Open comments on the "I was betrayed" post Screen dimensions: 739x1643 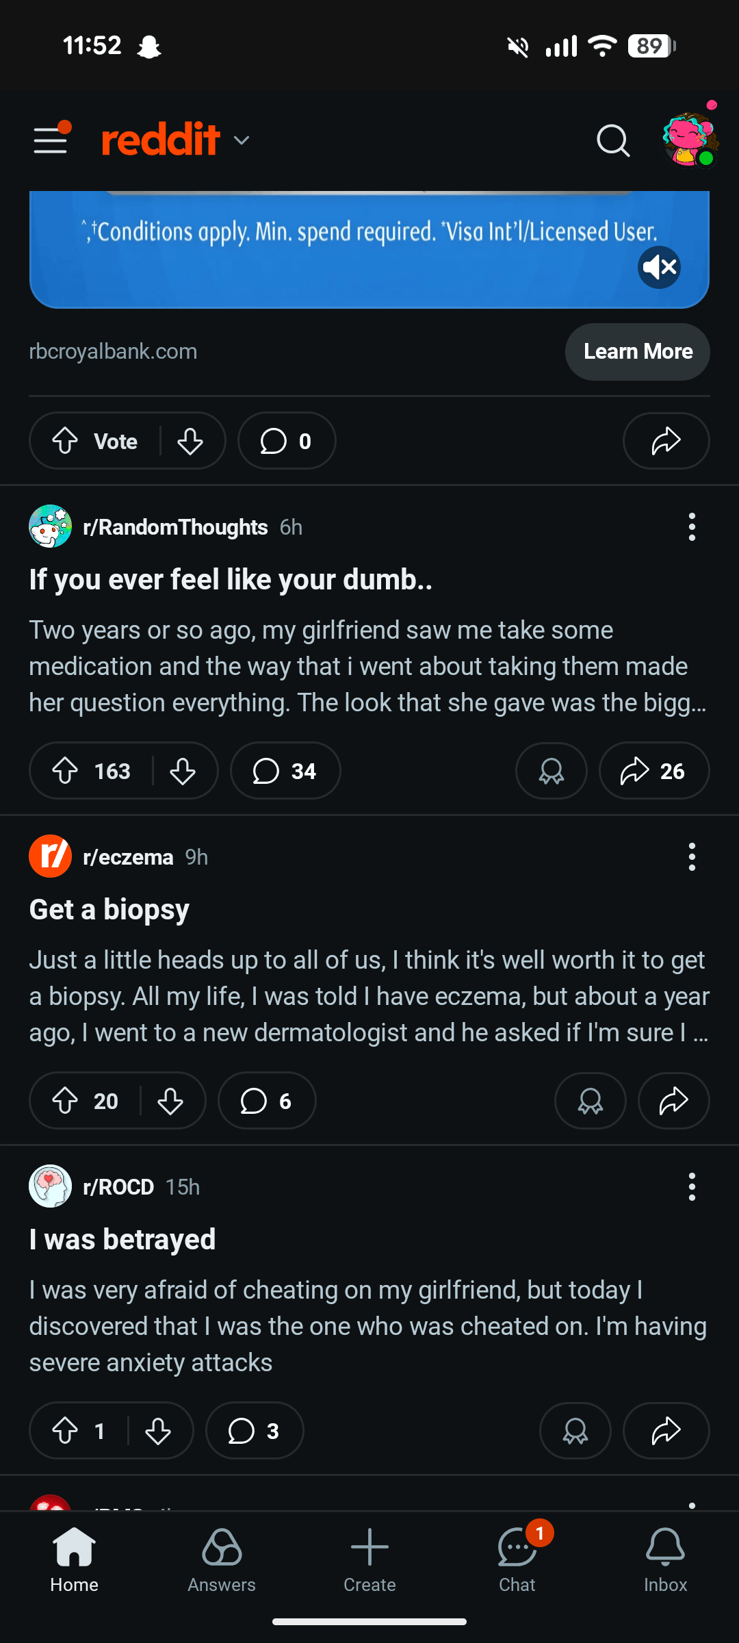tap(254, 1431)
